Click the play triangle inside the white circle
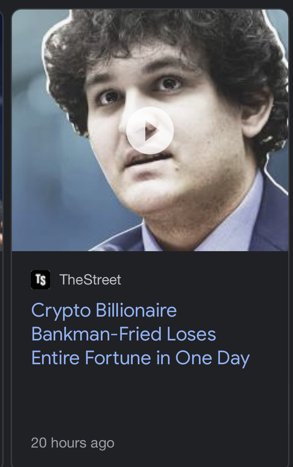This screenshot has height=467, width=293. pyautogui.click(x=152, y=131)
